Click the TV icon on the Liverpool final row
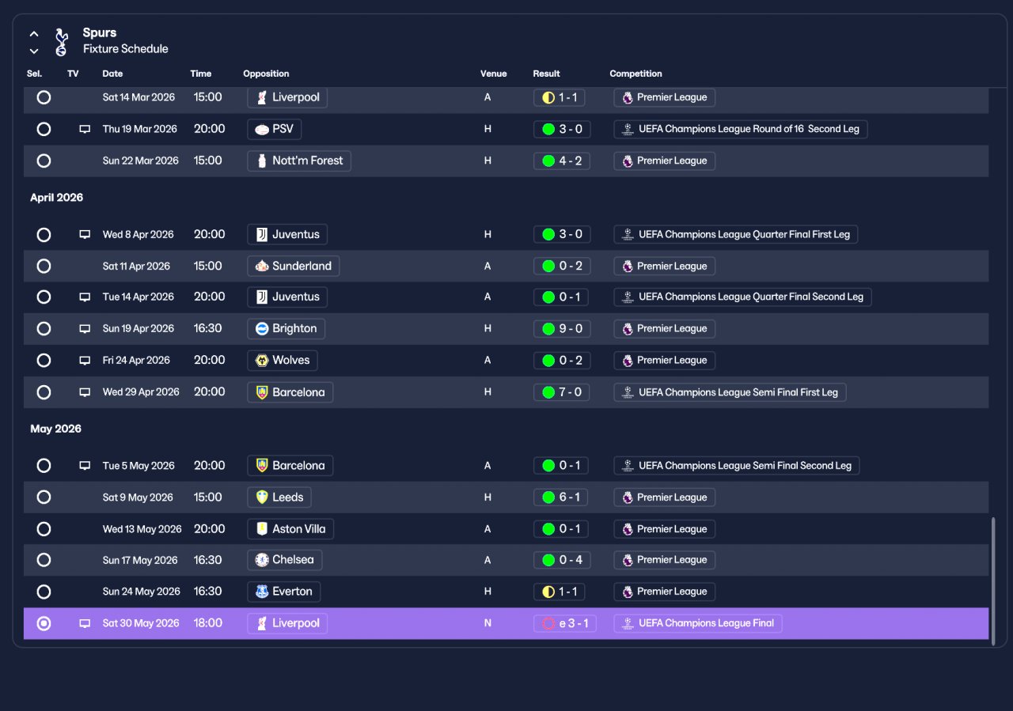Viewport: 1013px width, 711px height. tap(85, 623)
